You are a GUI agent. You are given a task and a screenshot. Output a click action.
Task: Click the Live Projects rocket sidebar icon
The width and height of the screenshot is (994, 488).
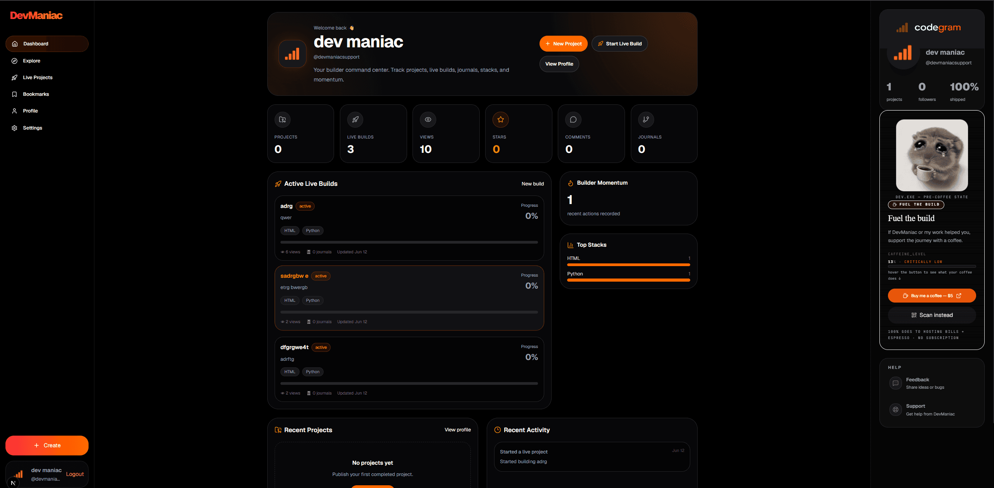point(14,78)
